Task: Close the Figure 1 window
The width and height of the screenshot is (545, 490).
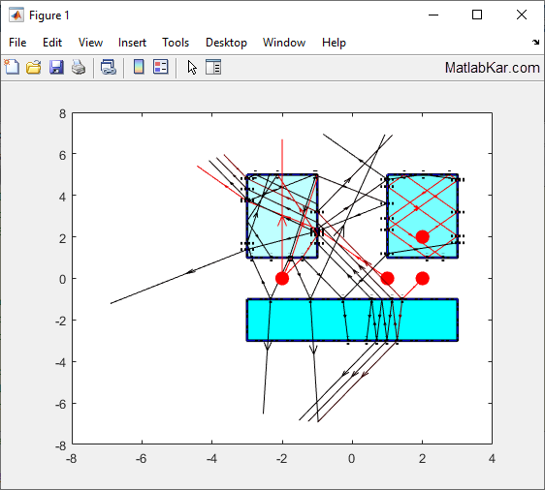Action: (522, 15)
